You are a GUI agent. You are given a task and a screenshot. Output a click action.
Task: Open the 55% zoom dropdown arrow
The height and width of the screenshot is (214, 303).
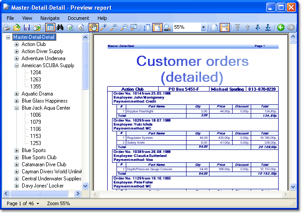203,27
